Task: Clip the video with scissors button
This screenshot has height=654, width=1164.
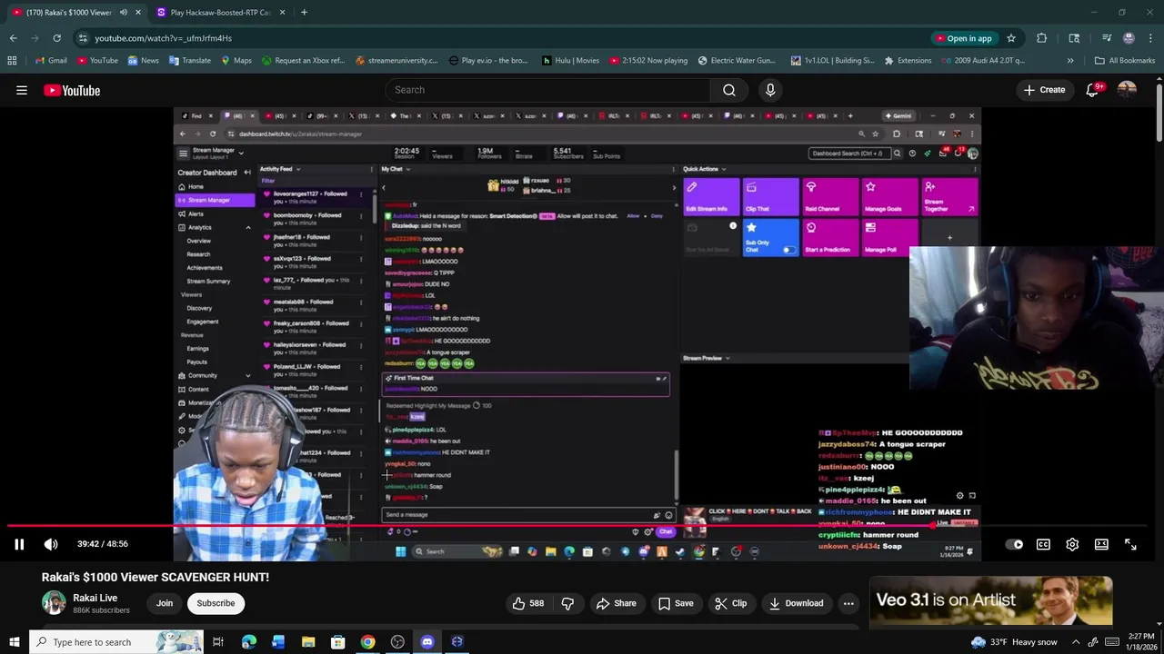Action: [730, 603]
